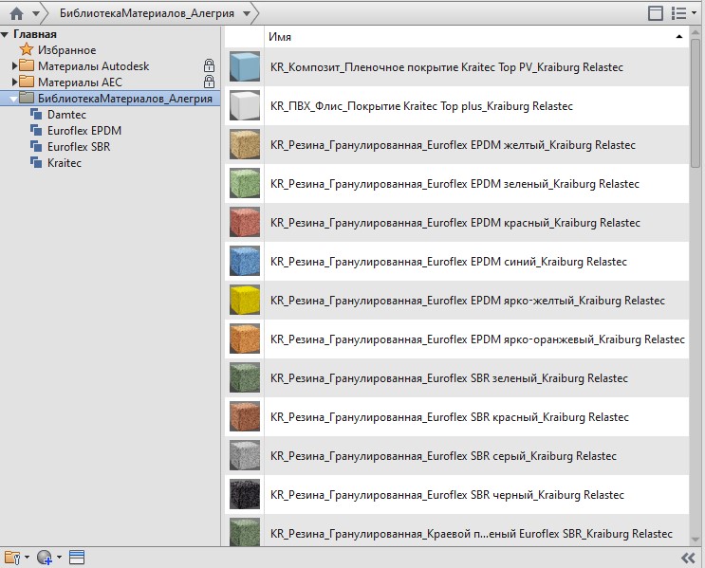705x568 pixels.
Task: Click category icon next to Kraitec
Action: pos(36,162)
